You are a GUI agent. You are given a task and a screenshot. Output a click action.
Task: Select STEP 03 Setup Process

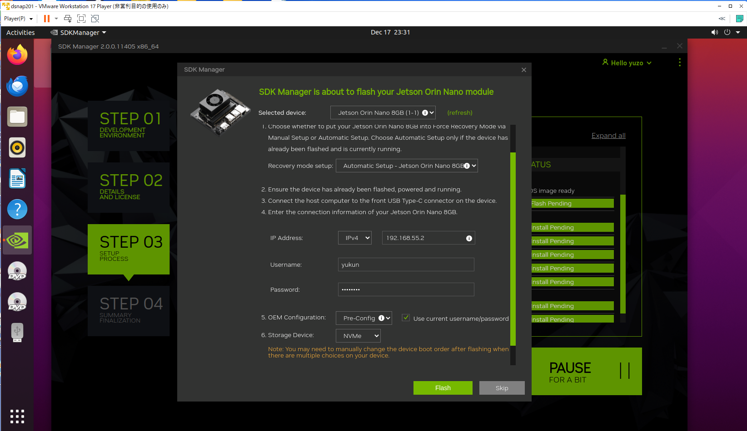coord(129,249)
